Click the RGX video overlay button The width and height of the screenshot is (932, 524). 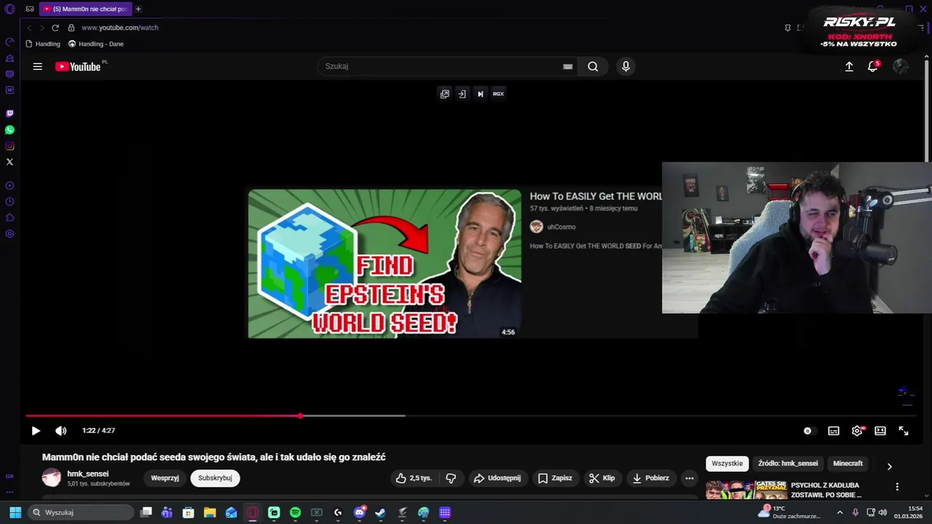(498, 94)
